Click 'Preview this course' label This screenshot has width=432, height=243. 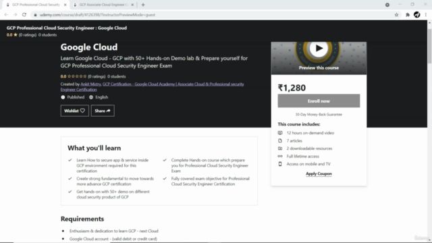pyautogui.click(x=319, y=67)
